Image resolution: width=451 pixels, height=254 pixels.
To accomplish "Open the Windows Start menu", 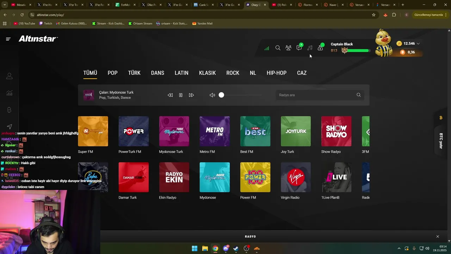I will pos(194,248).
